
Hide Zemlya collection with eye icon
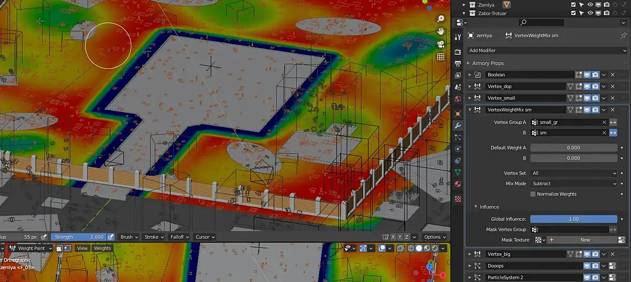[590, 5]
